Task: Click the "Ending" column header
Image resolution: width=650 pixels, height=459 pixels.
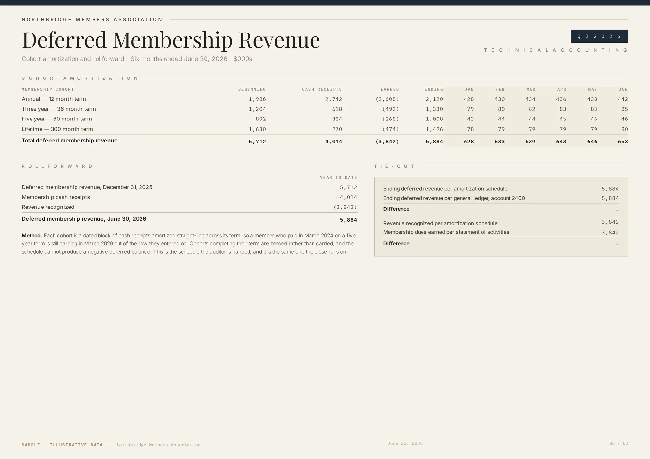Action: [x=434, y=89]
